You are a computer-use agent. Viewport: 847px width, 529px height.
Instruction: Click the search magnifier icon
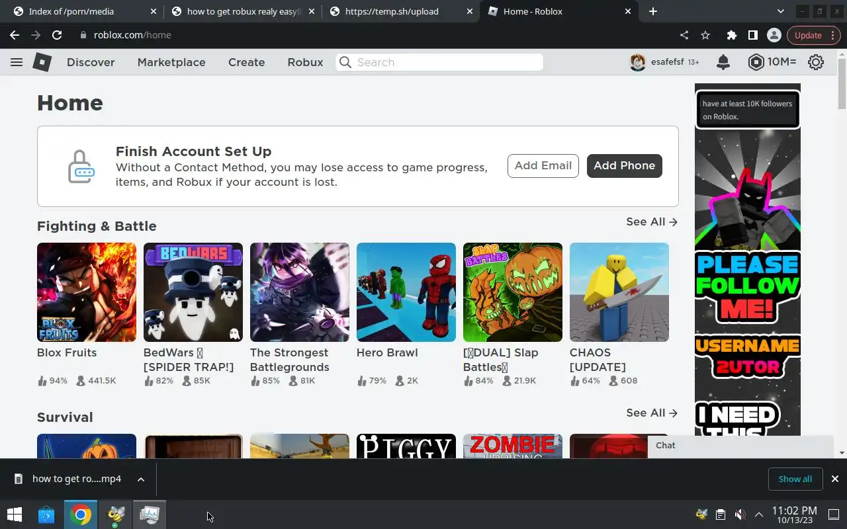click(345, 62)
